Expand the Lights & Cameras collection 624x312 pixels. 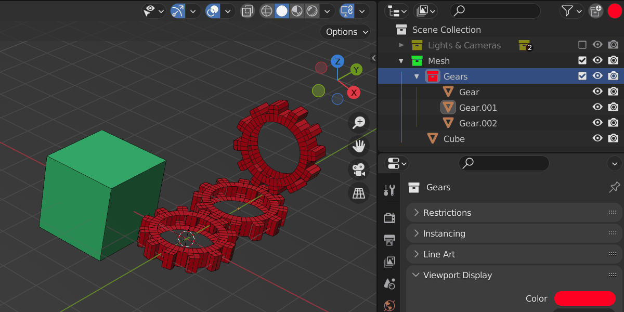coord(401,45)
